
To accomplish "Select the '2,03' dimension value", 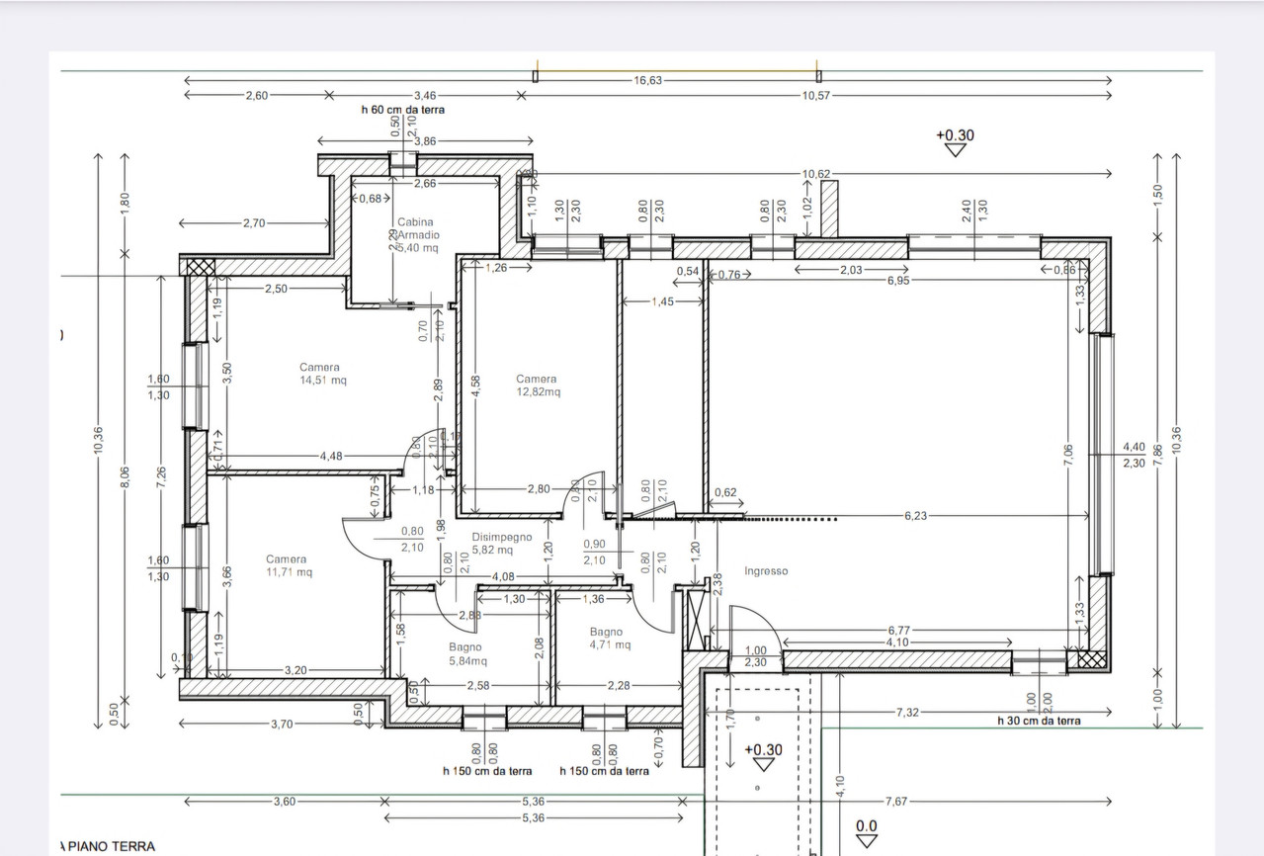I will click(851, 270).
